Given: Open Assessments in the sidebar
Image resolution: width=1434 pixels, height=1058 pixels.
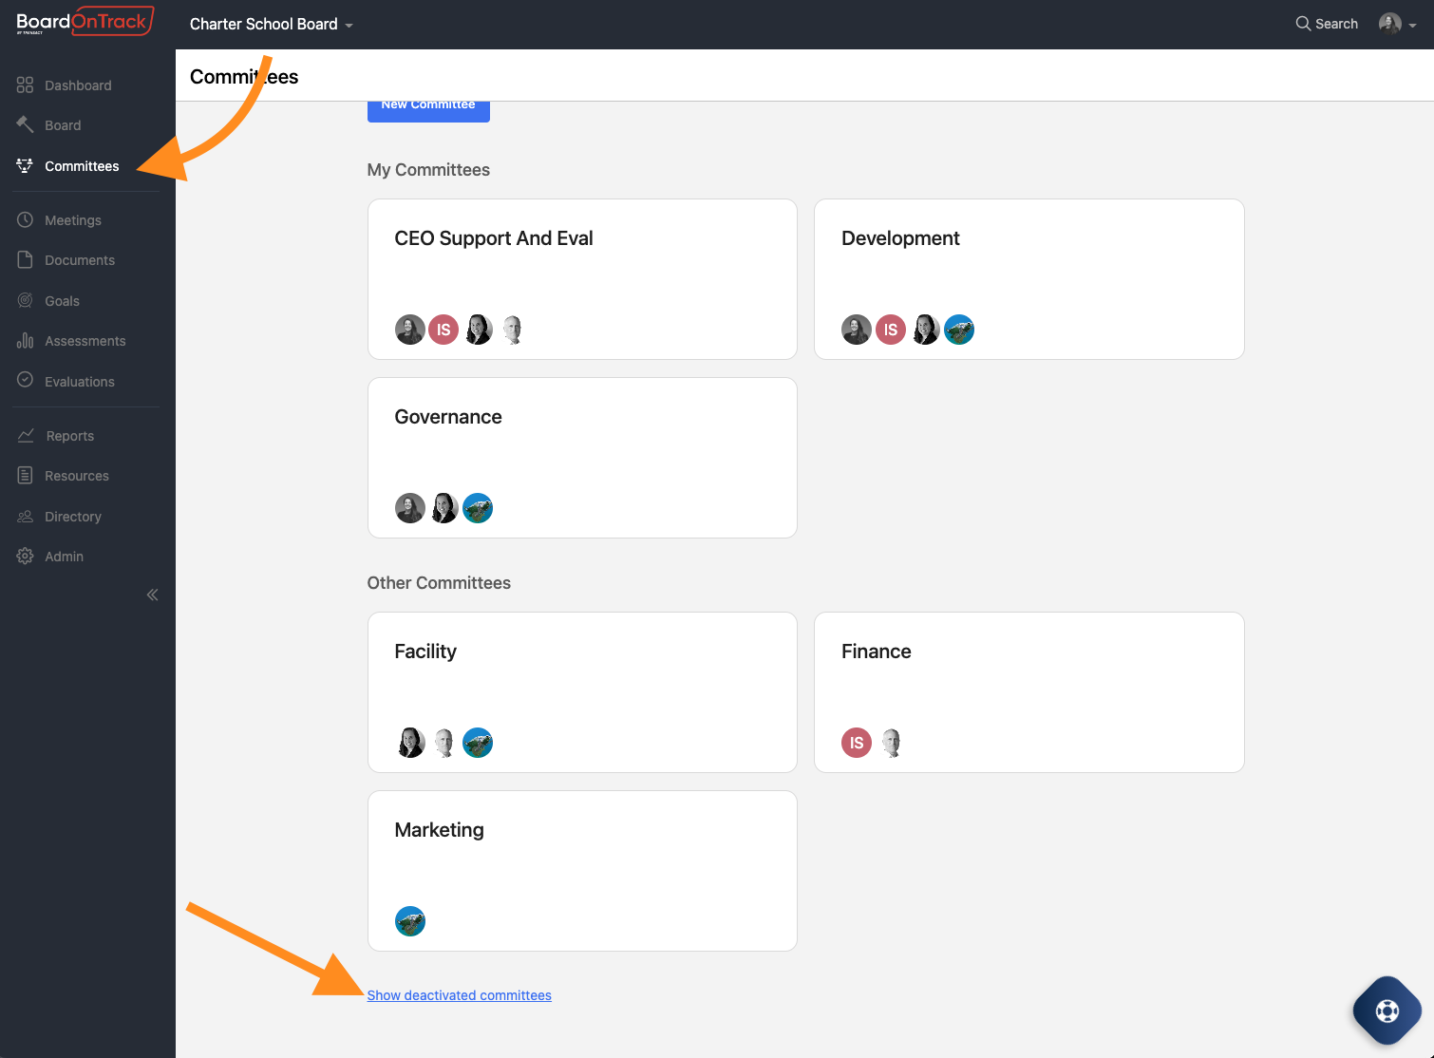Looking at the screenshot, I should 85,341.
